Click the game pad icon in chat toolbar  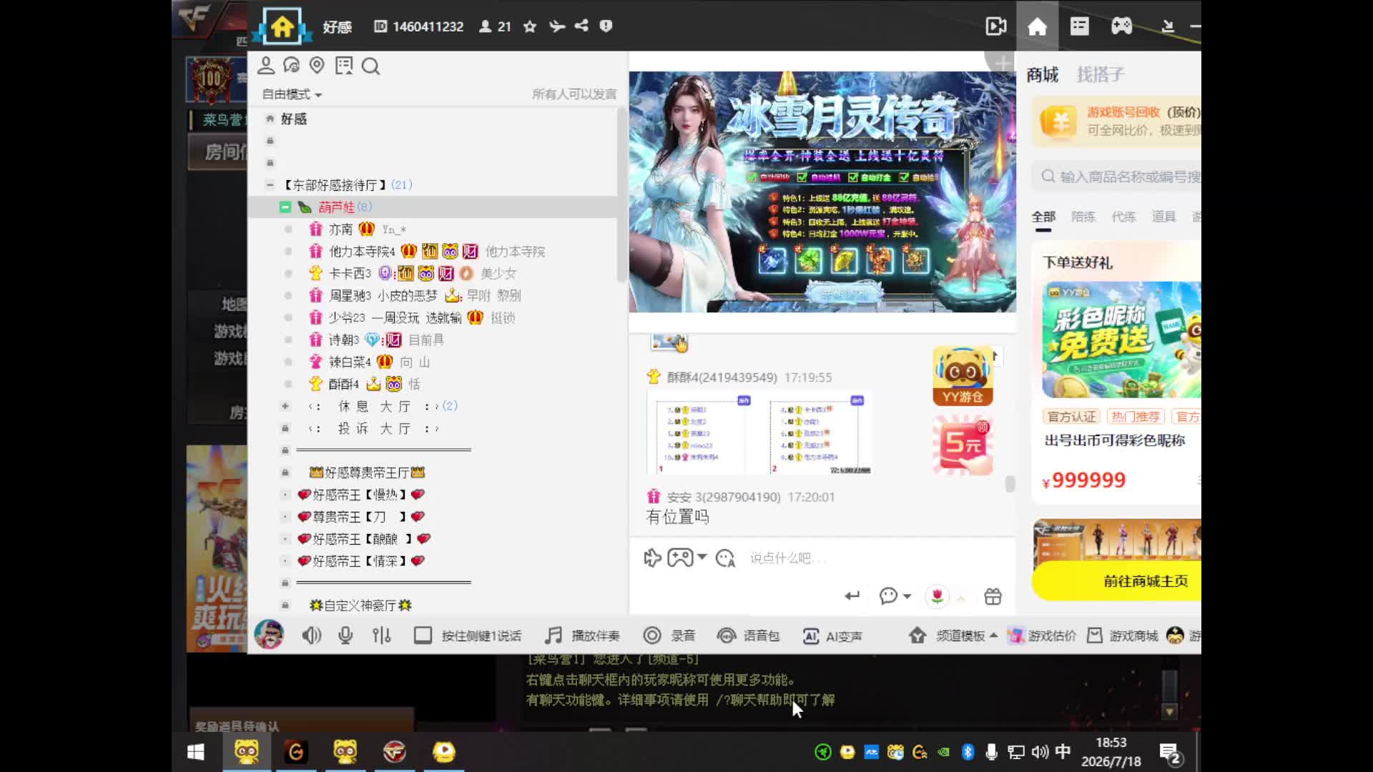click(x=679, y=557)
